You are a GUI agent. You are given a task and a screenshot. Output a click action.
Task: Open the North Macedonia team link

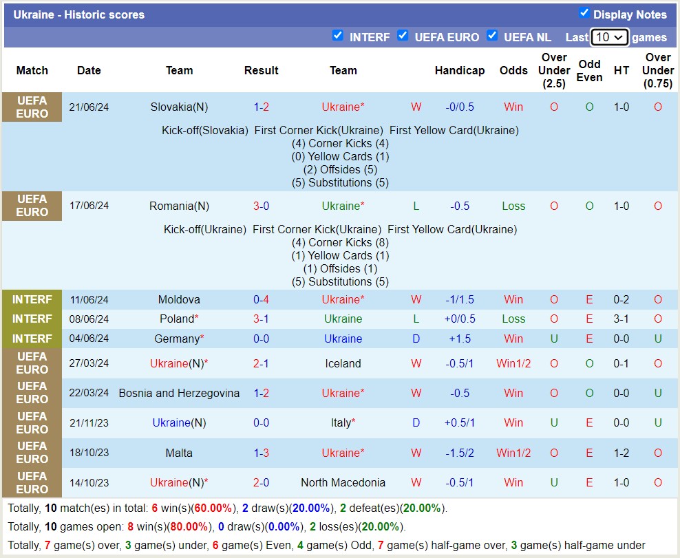[x=343, y=482]
